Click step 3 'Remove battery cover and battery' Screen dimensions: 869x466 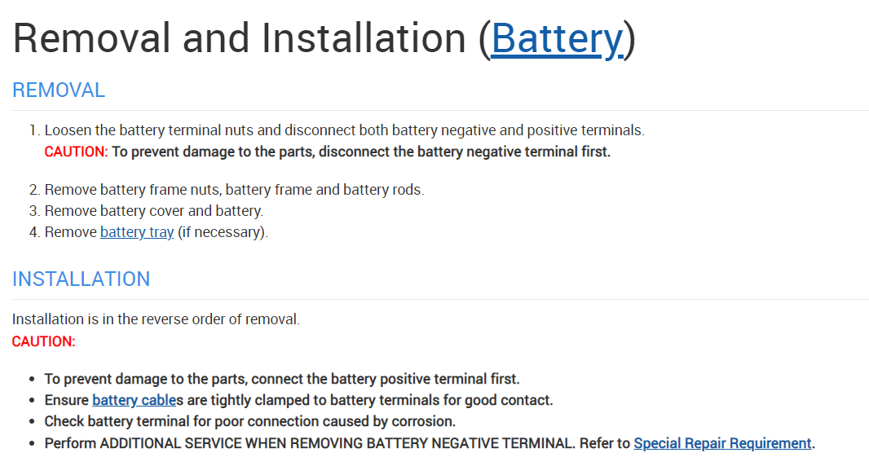click(x=153, y=211)
